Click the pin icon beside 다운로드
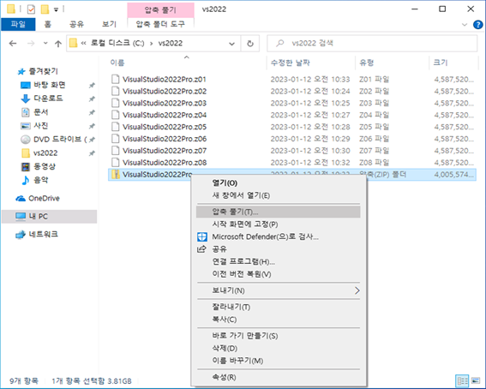 click(x=92, y=99)
